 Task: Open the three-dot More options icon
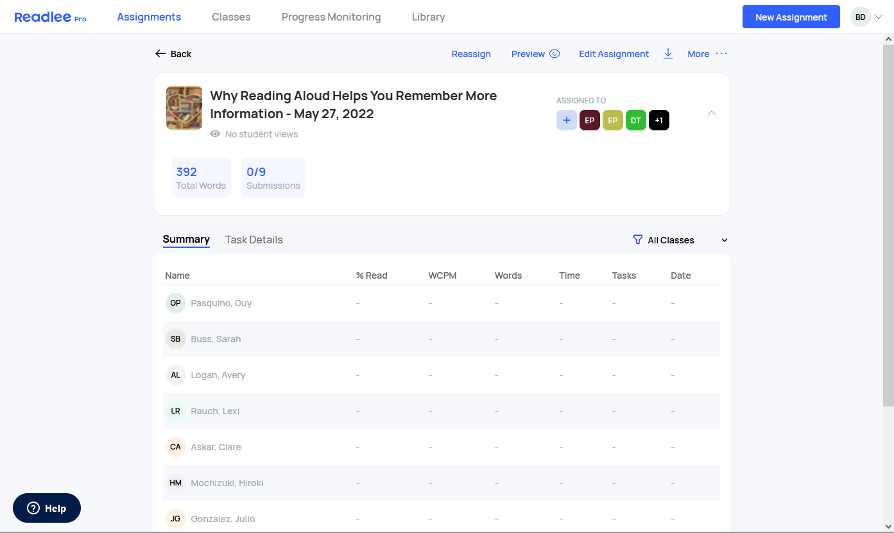[x=721, y=54]
